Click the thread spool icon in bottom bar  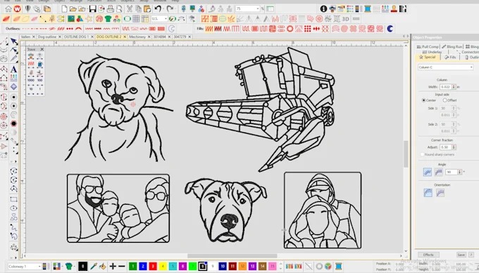(339, 266)
